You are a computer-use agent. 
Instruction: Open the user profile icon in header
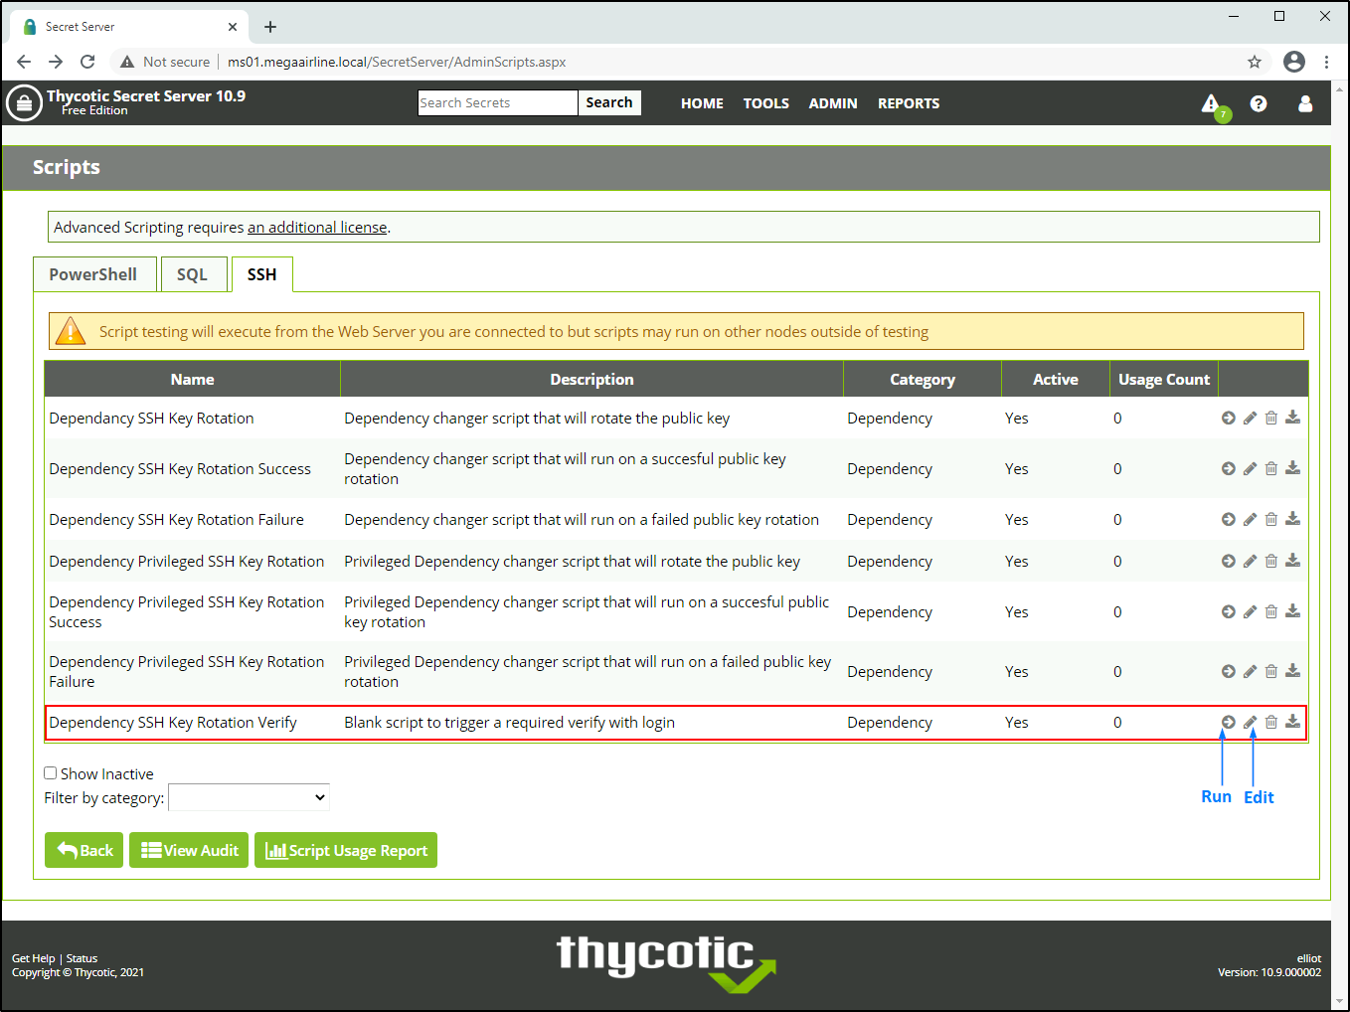pyautogui.click(x=1305, y=103)
